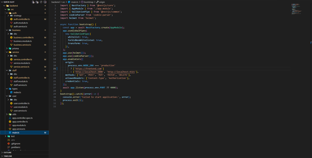Collapse all folders in the Explorer
The height and width of the screenshot is (158, 312).
pyautogui.click(x=44, y=2)
